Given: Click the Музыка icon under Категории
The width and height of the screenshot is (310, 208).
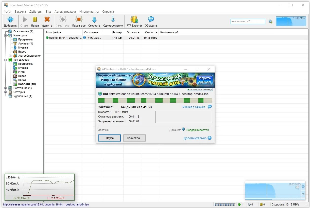Looking at the screenshot, I should point(15,48).
